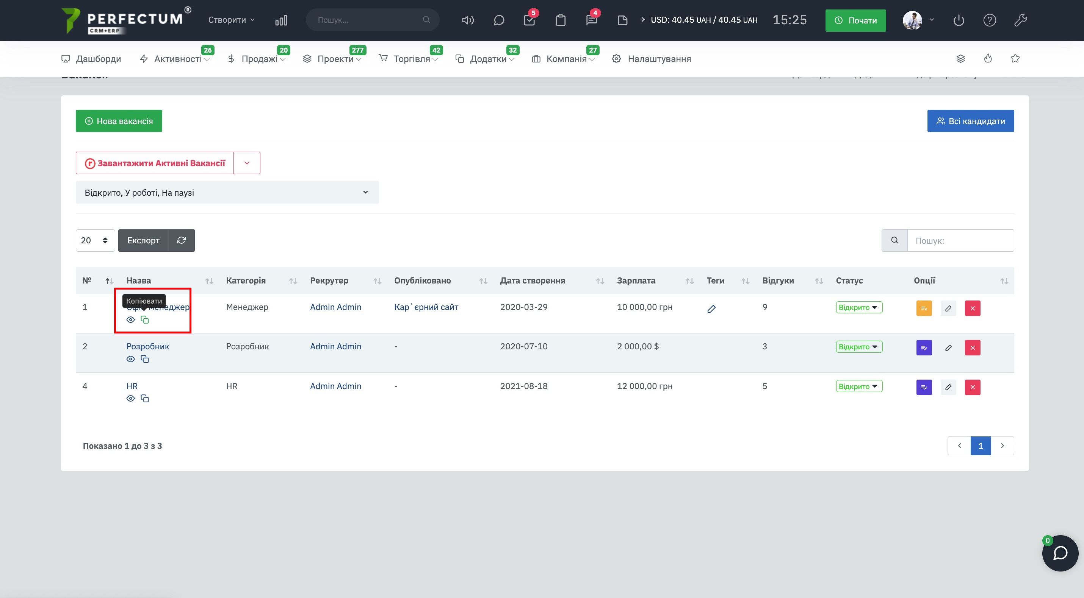Edit the Офіс менеджер vacancy
Screen dimensions: 1084x598
(948, 308)
